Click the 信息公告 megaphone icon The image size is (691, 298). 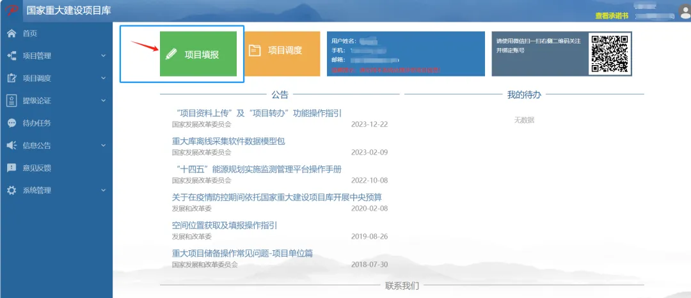(11, 145)
